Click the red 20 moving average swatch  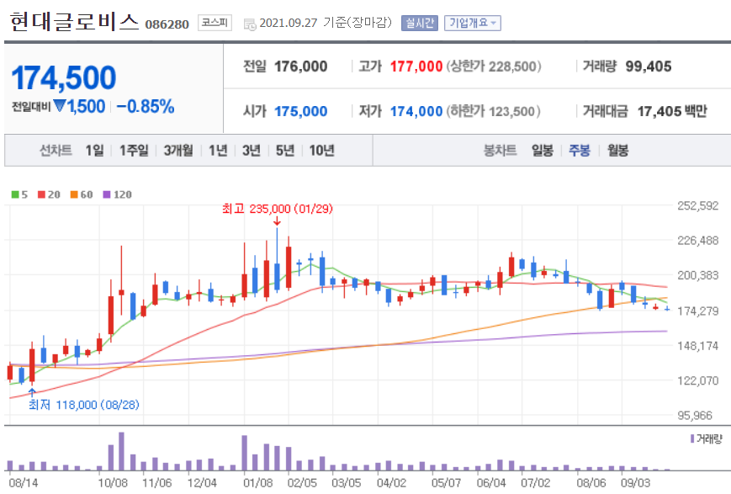coord(42,194)
